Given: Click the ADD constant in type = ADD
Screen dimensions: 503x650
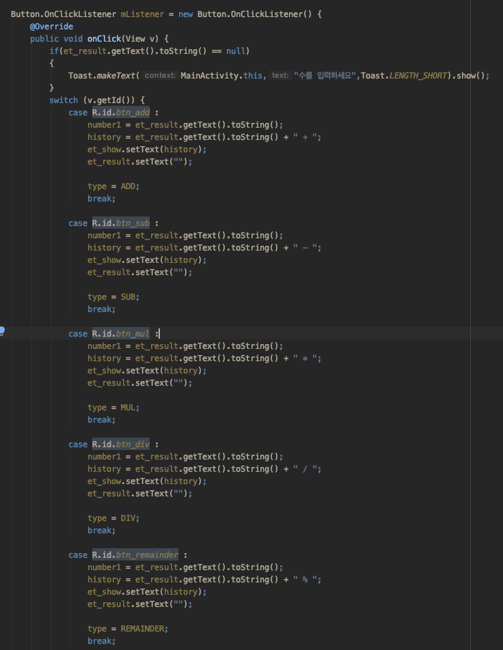Looking at the screenshot, I should [x=128, y=186].
